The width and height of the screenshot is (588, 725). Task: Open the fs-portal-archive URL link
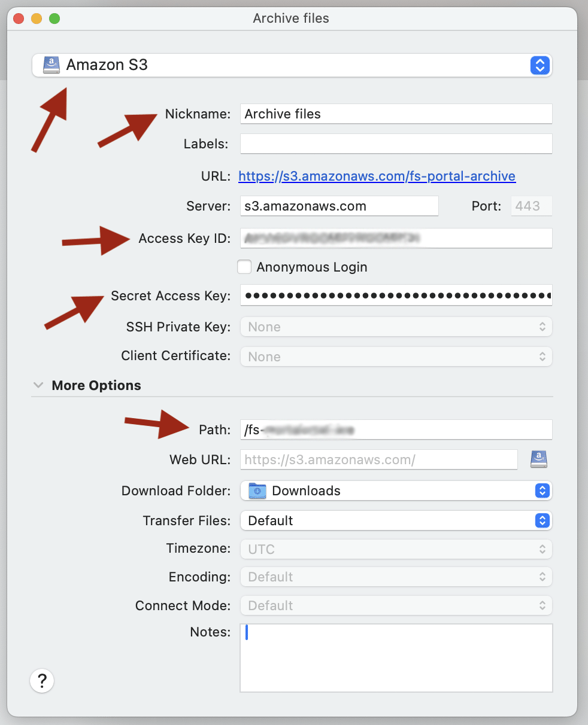(377, 176)
